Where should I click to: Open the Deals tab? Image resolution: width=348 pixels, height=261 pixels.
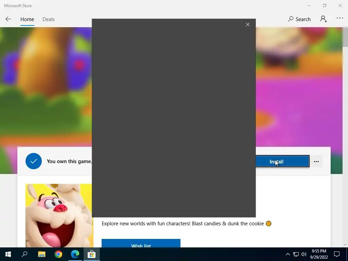coord(48,19)
